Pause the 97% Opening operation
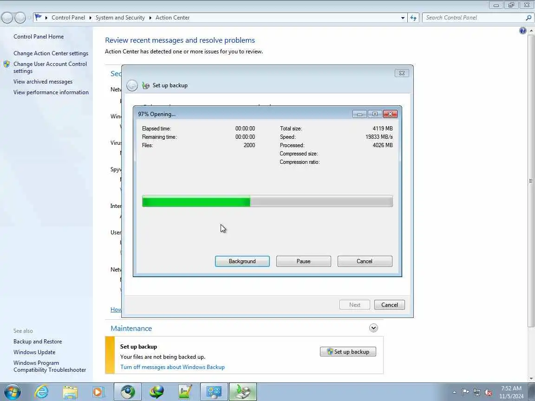Viewport: 535px width, 401px height. pyautogui.click(x=303, y=261)
